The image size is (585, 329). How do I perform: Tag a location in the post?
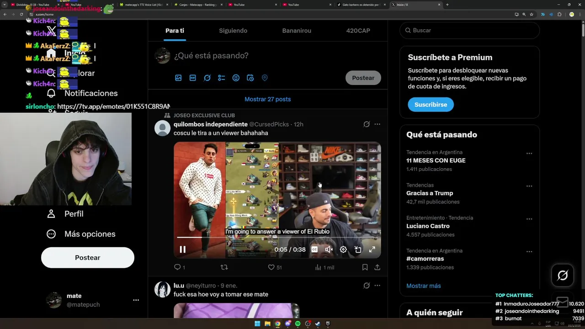click(265, 78)
